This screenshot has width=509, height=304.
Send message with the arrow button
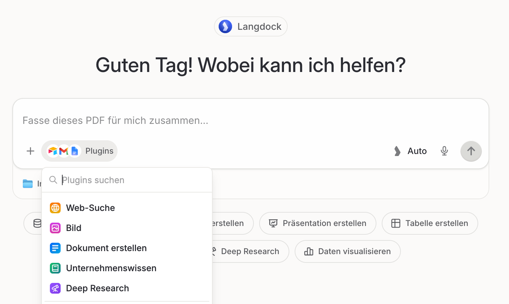(x=471, y=151)
